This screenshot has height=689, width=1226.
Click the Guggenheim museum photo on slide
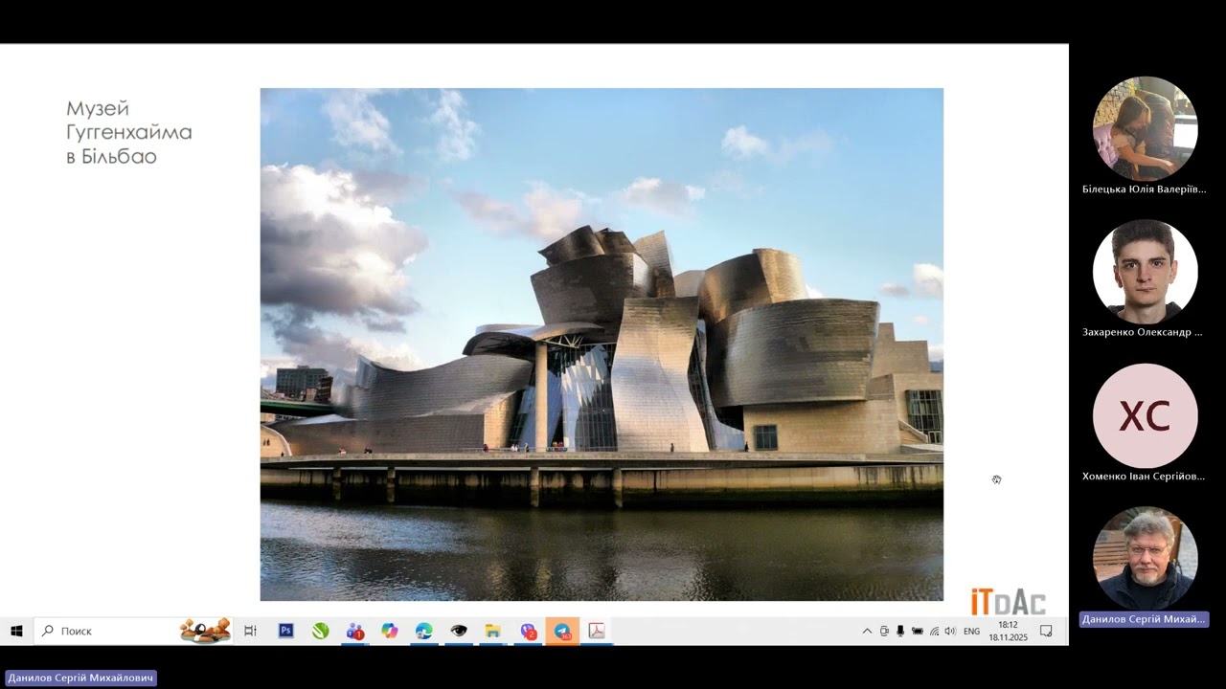tap(602, 344)
